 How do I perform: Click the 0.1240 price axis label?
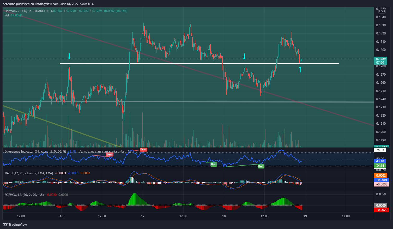(x=381, y=99)
